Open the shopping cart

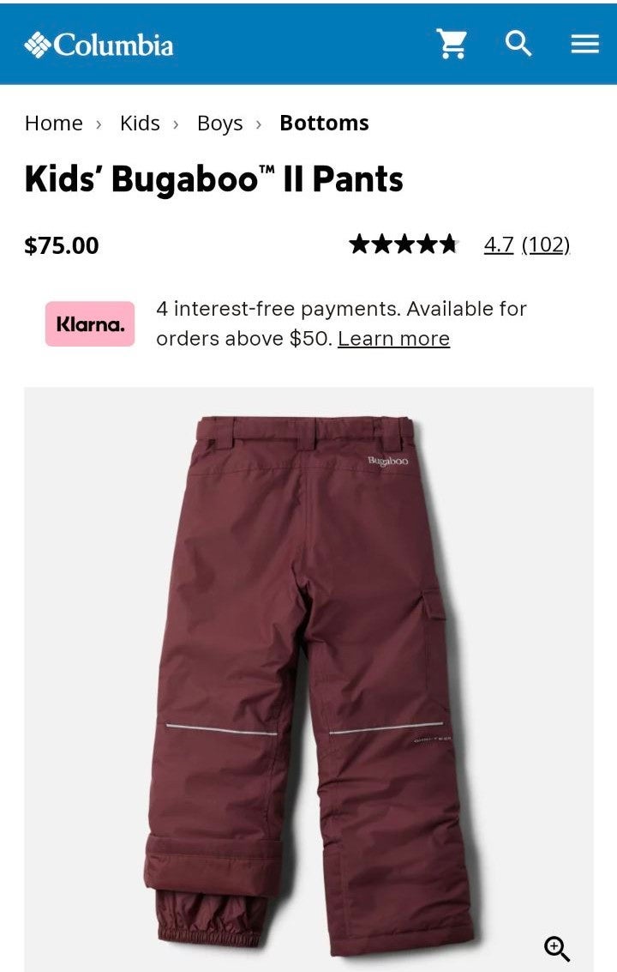point(452,44)
